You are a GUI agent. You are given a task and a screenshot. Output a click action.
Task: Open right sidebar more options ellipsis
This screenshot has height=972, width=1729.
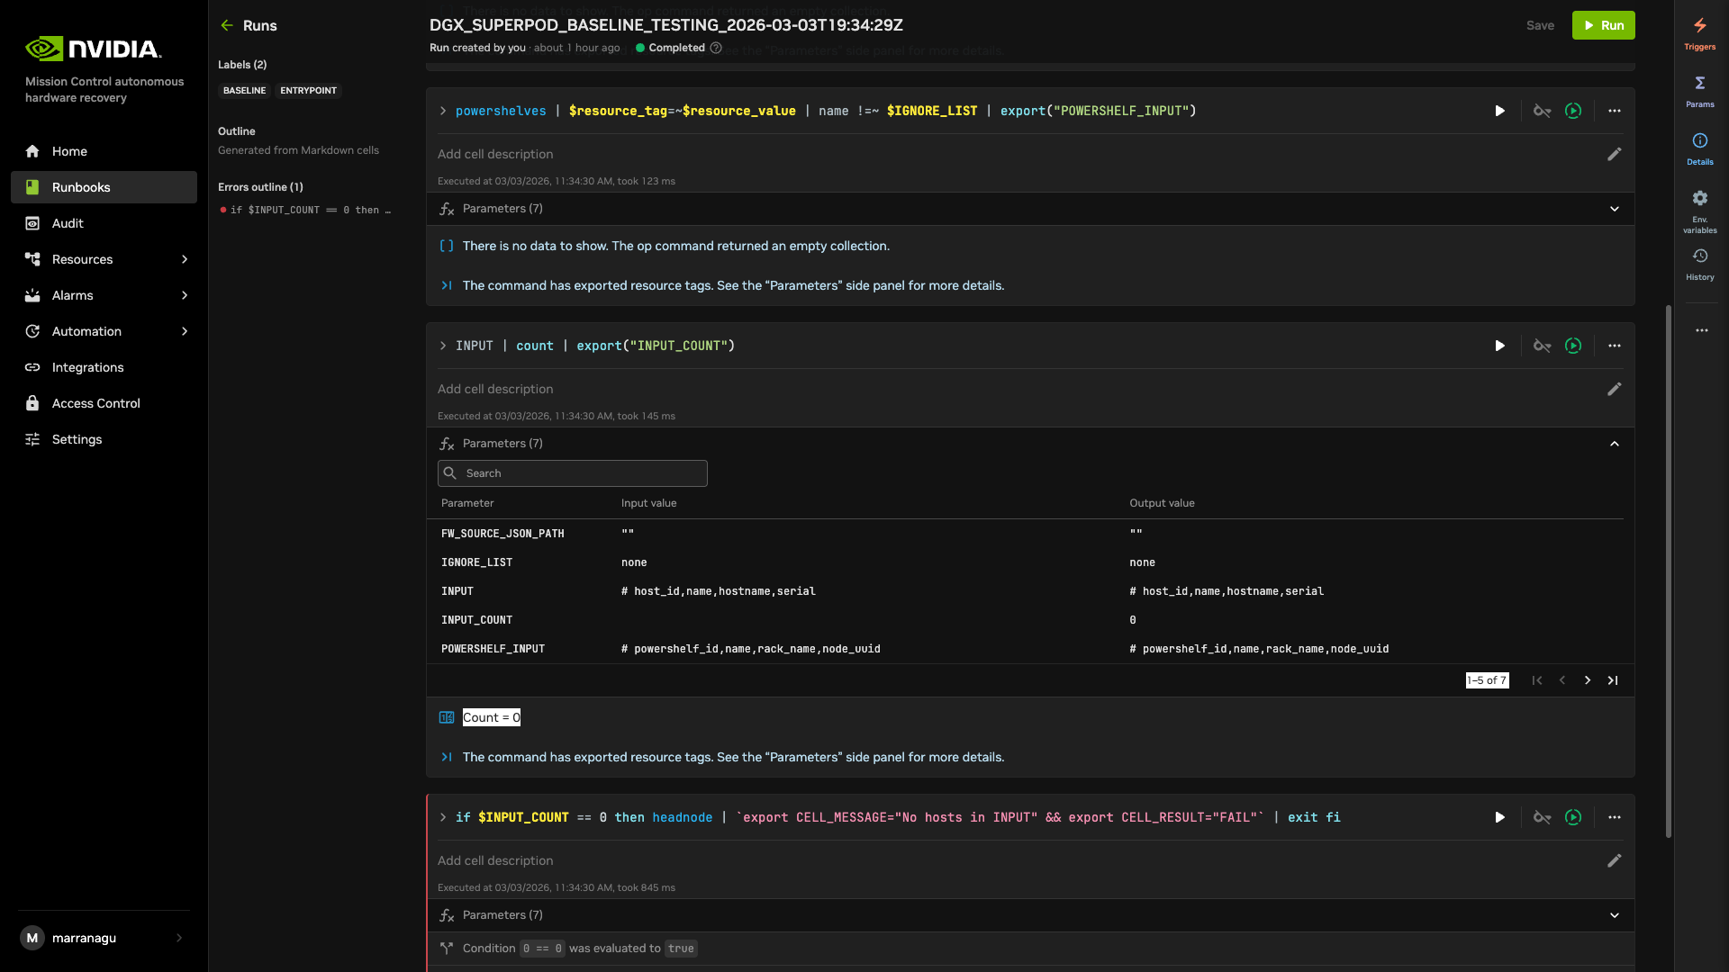[x=1701, y=330]
